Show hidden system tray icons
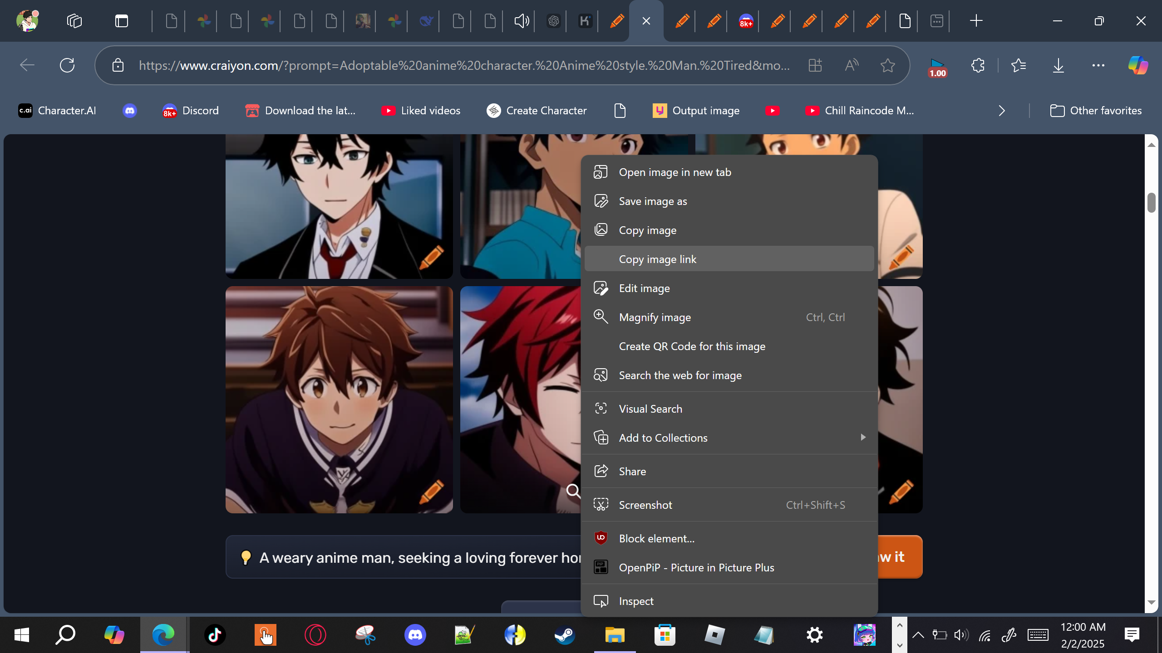Image resolution: width=1162 pixels, height=653 pixels. coord(918,635)
